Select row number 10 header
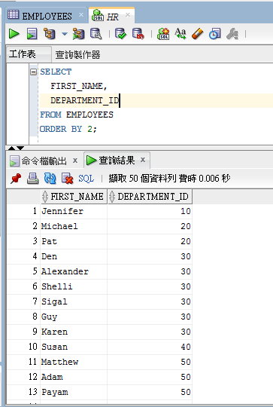Screen dimensions: 273x407 tap(24, 347)
